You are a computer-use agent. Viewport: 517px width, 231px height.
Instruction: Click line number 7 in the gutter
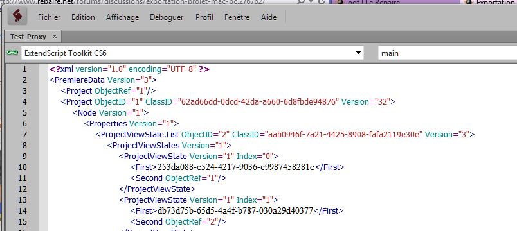tap(24, 134)
